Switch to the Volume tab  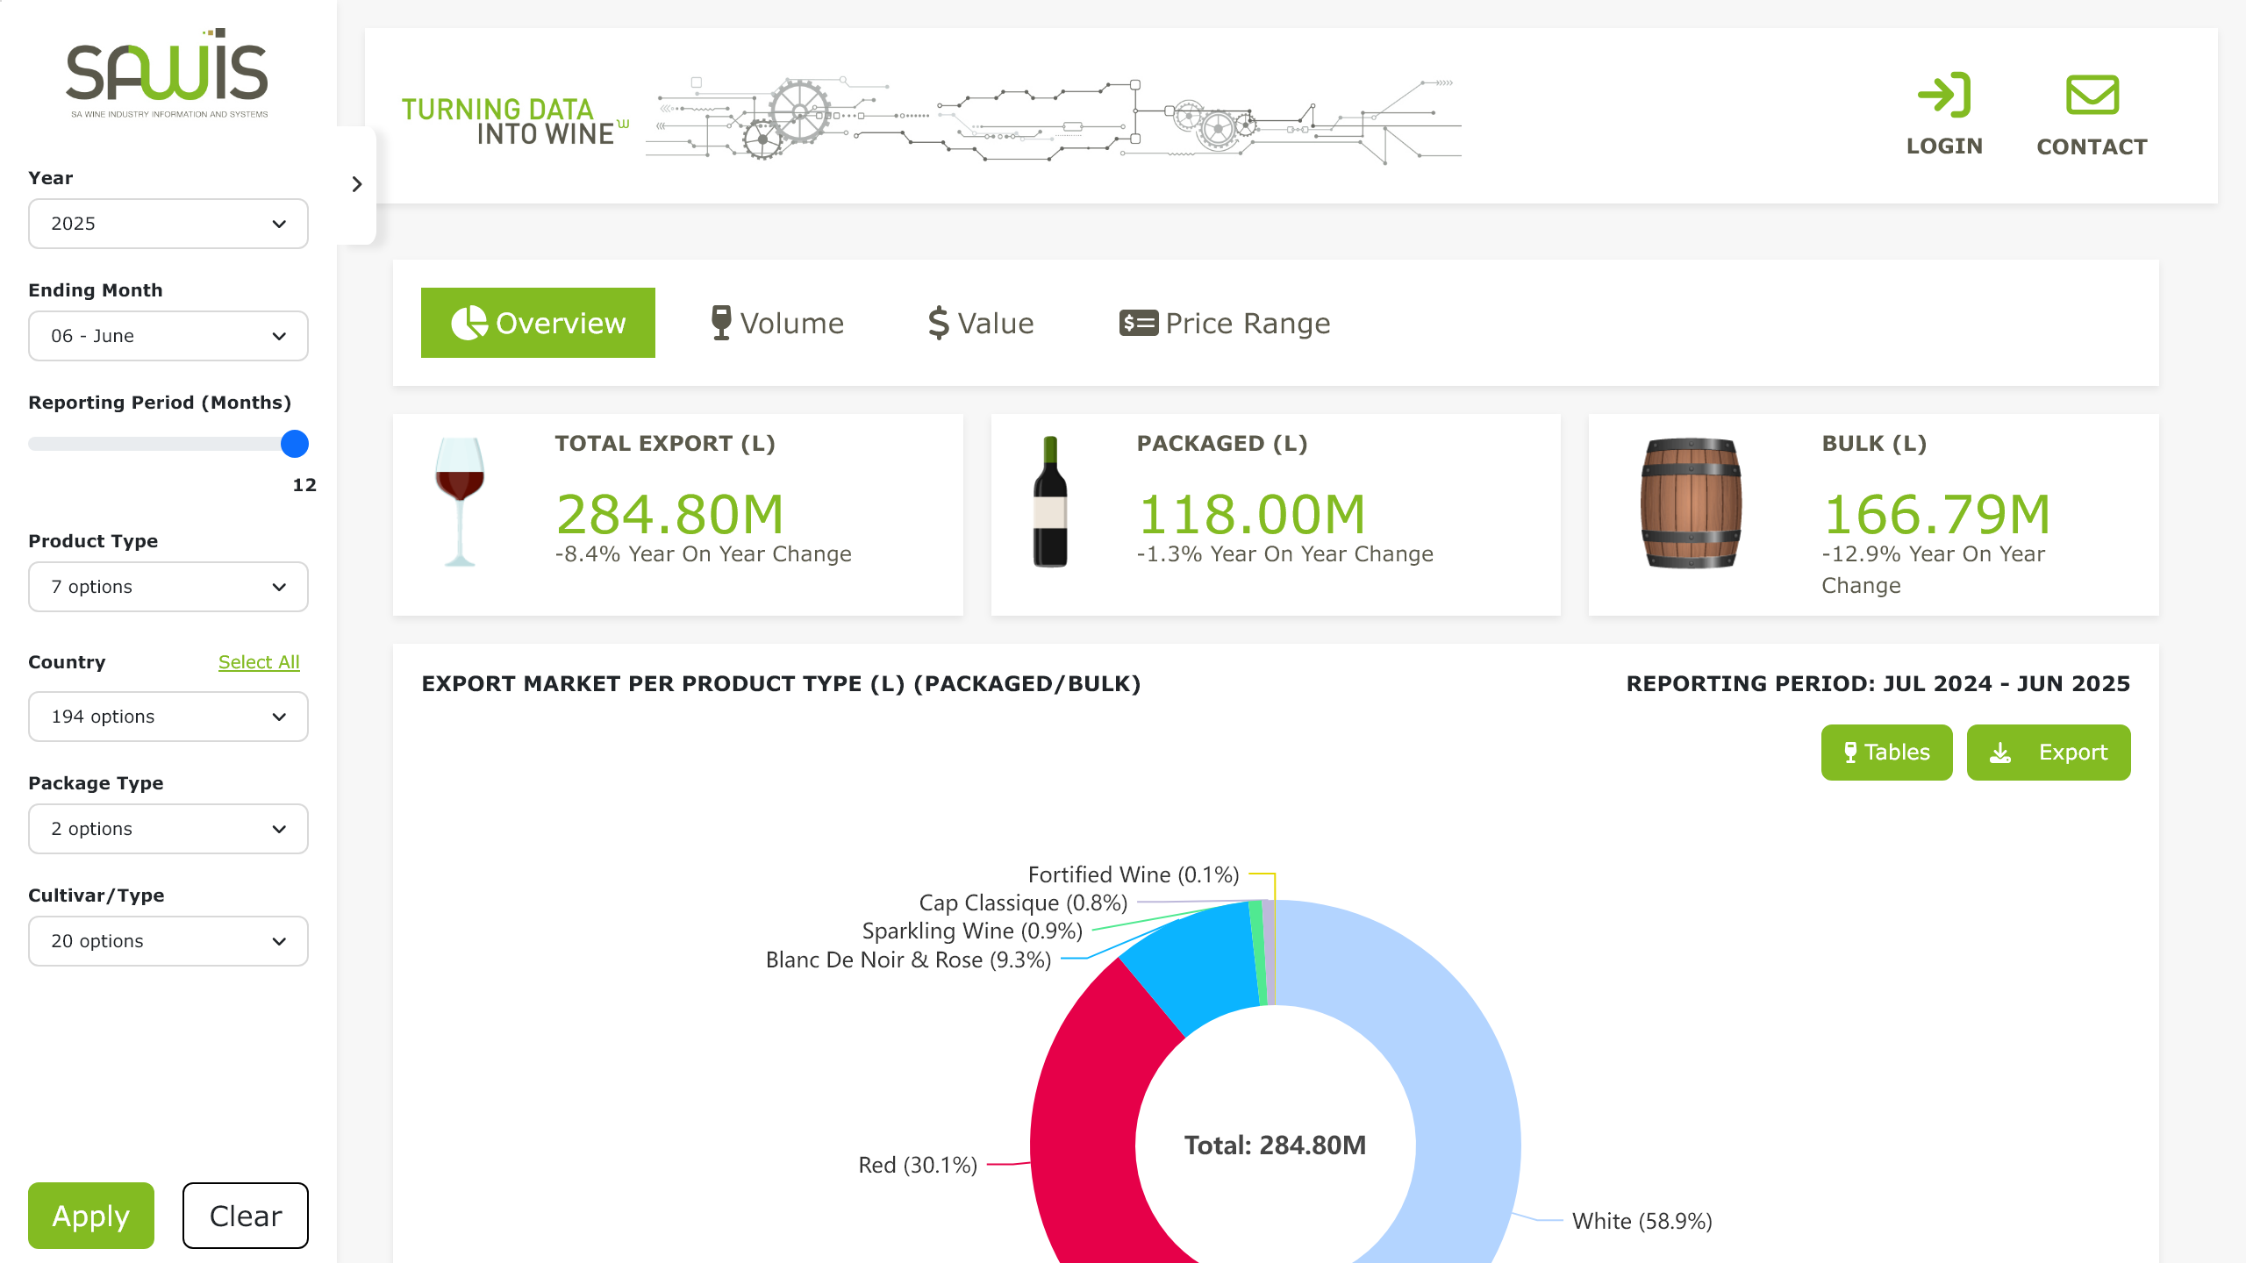pyautogui.click(x=777, y=323)
